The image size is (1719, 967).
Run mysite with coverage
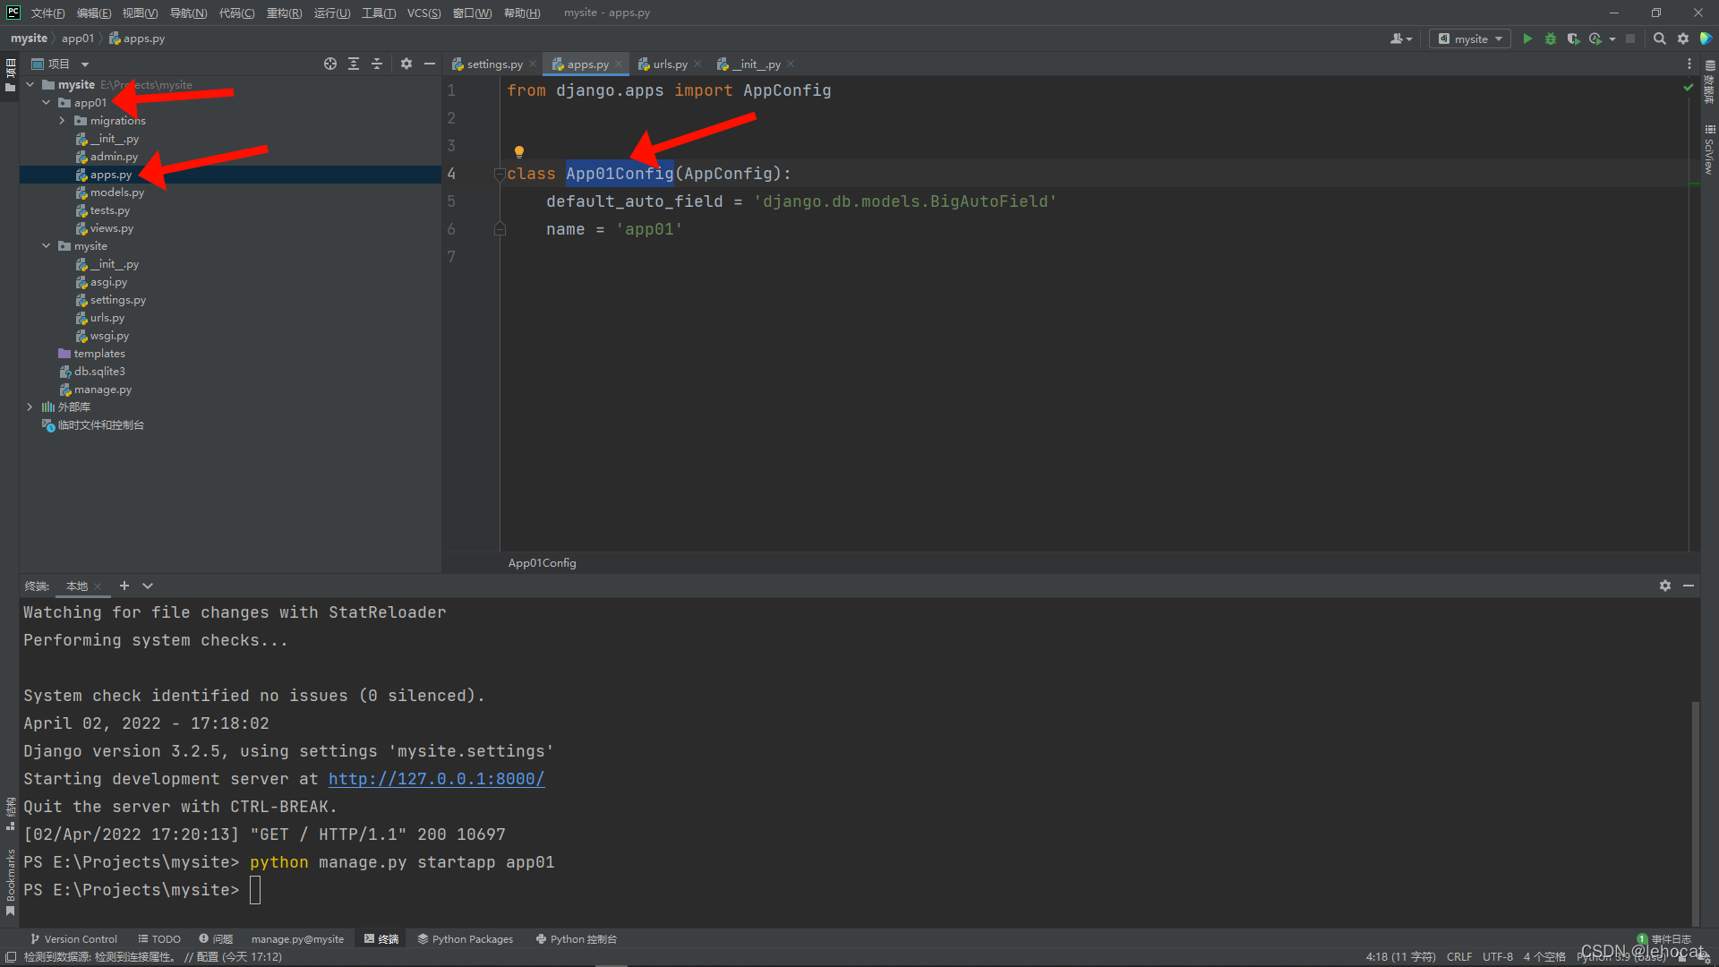pos(1573,39)
